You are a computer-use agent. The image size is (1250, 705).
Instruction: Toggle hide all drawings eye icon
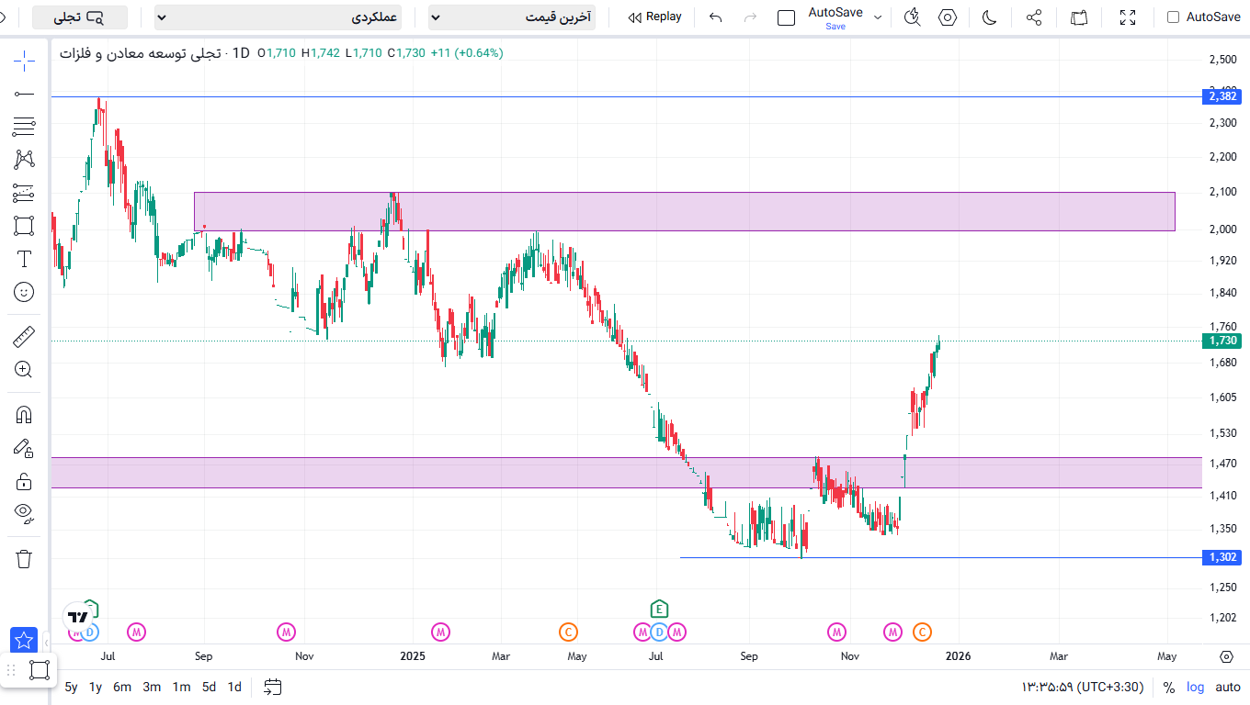(24, 511)
